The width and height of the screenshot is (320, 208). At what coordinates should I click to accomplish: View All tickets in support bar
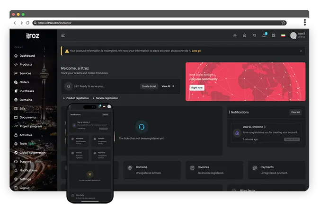tap(168, 86)
